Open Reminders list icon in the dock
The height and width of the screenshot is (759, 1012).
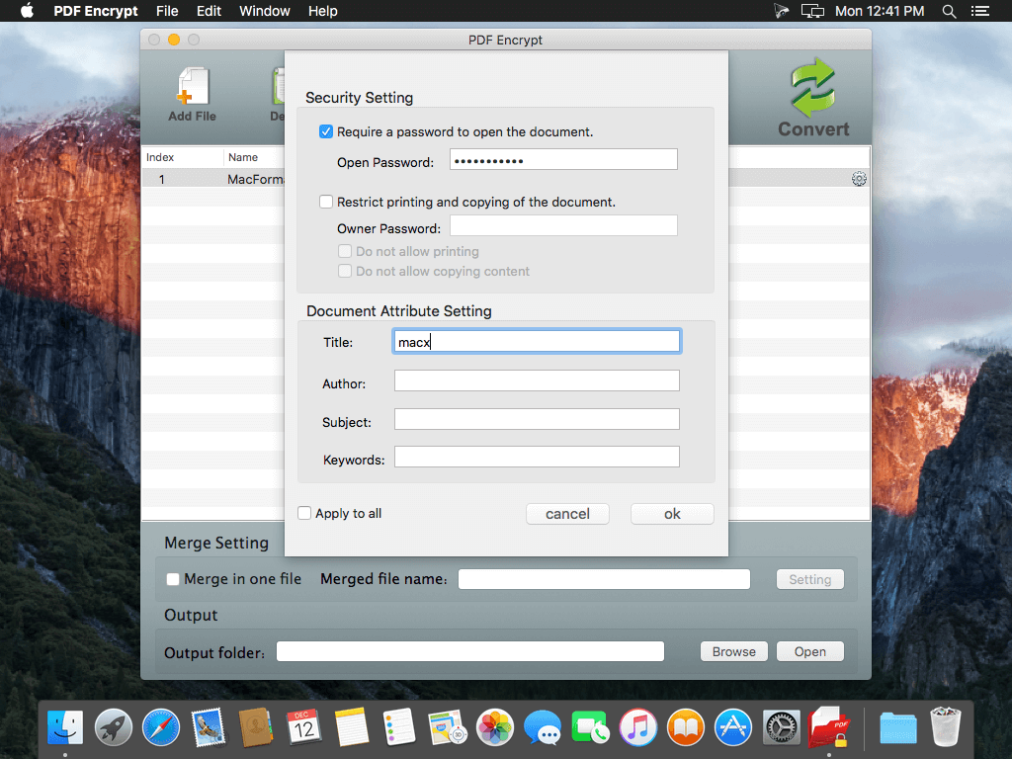click(399, 727)
